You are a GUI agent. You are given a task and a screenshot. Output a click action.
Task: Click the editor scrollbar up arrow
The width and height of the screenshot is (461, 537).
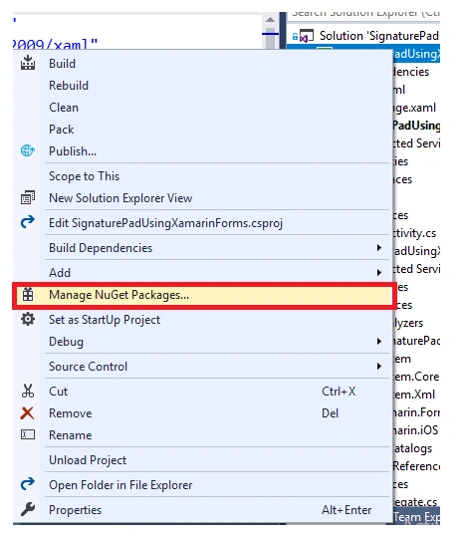point(271,20)
